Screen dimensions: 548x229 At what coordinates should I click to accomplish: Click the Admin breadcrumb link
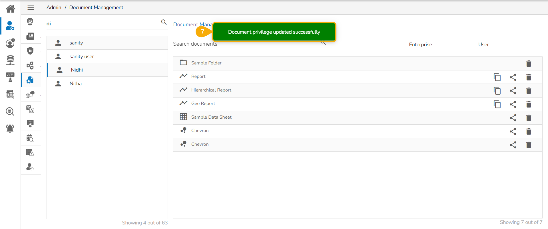54,7
